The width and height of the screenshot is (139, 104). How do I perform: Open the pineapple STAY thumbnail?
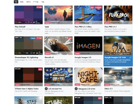pyautogui.click(x=28, y=100)
